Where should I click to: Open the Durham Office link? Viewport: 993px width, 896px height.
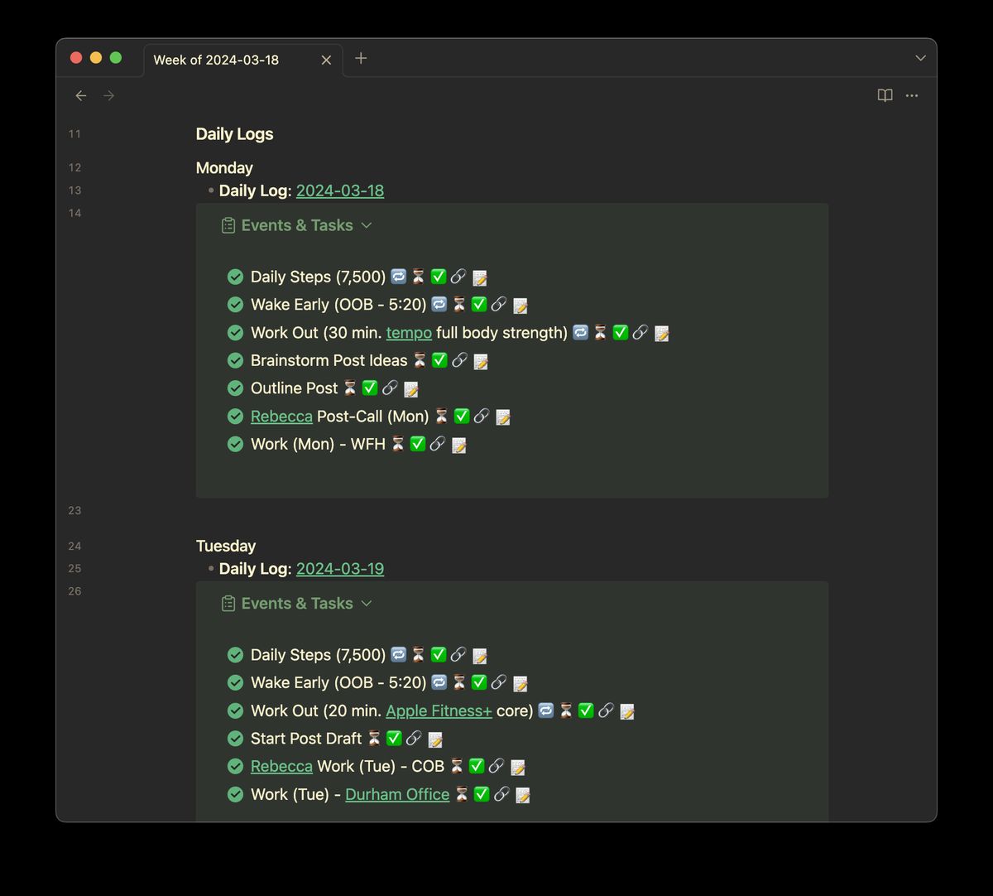397,794
